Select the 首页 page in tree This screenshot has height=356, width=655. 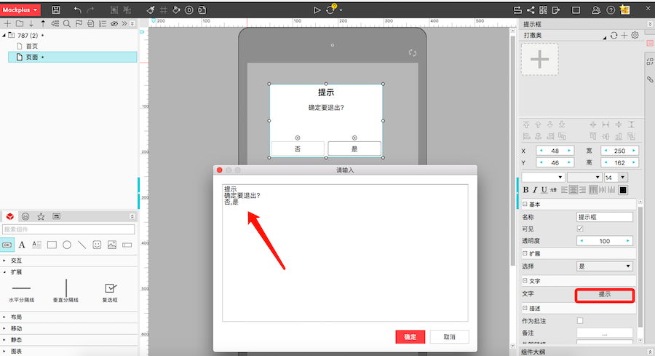pyautogui.click(x=32, y=46)
